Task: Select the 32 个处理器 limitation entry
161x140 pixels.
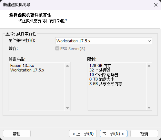Action: coord(100,70)
